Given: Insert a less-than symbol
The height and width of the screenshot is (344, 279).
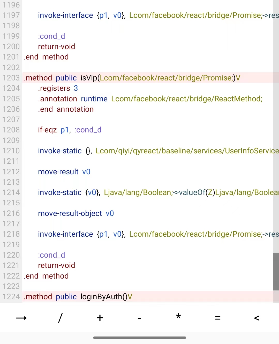Looking at the screenshot, I should (x=257, y=318).
